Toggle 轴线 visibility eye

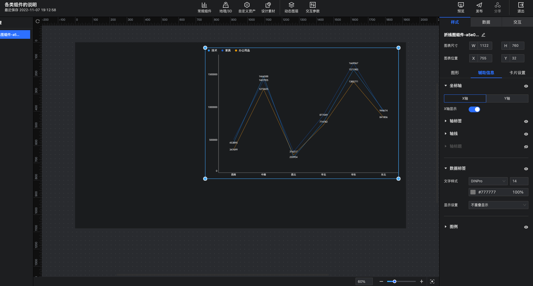[526, 134]
